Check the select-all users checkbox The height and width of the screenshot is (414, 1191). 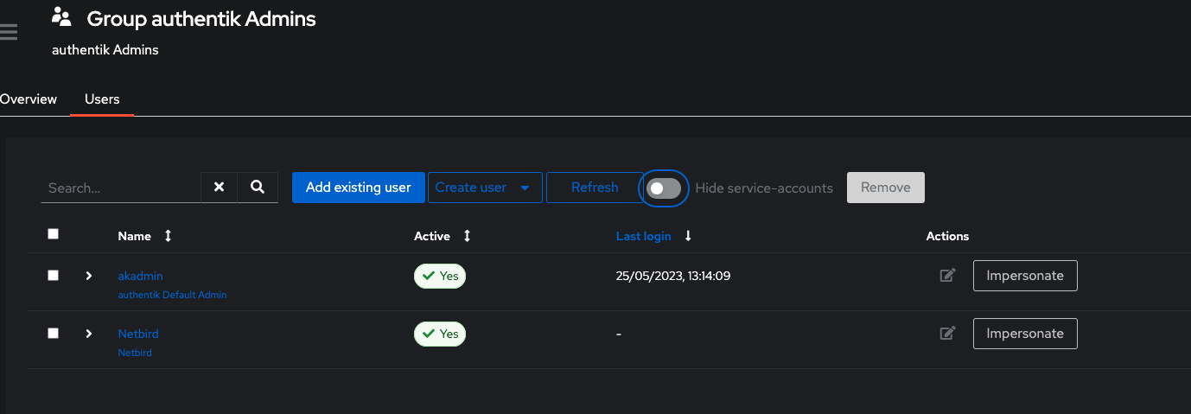point(54,234)
